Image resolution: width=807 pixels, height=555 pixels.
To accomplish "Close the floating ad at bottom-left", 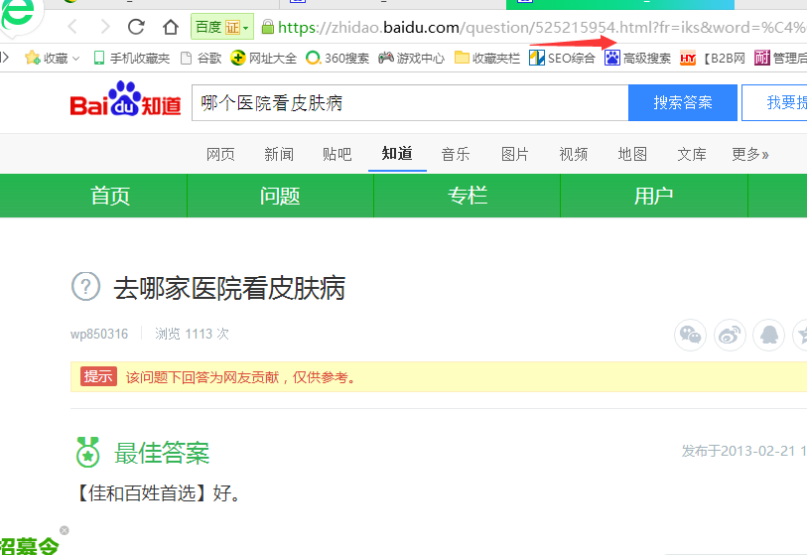I will [x=65, y=530].
